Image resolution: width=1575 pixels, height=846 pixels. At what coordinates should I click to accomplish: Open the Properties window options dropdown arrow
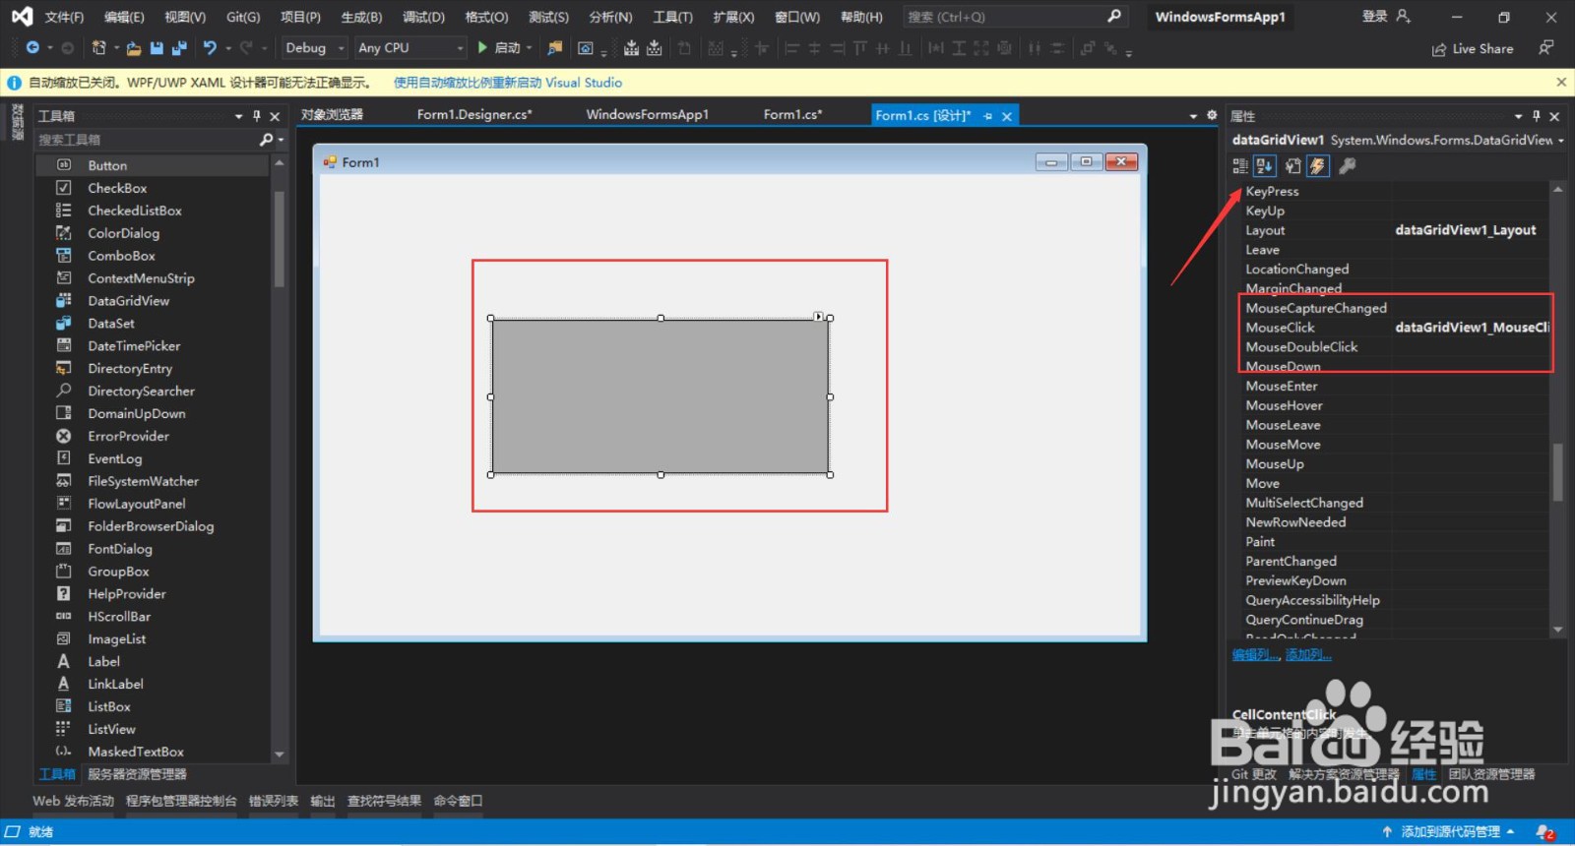pos(1518,116)
